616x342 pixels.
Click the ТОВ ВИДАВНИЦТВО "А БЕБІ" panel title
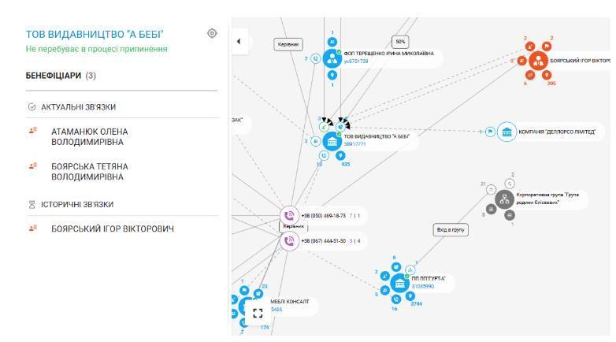coord(95,34)
